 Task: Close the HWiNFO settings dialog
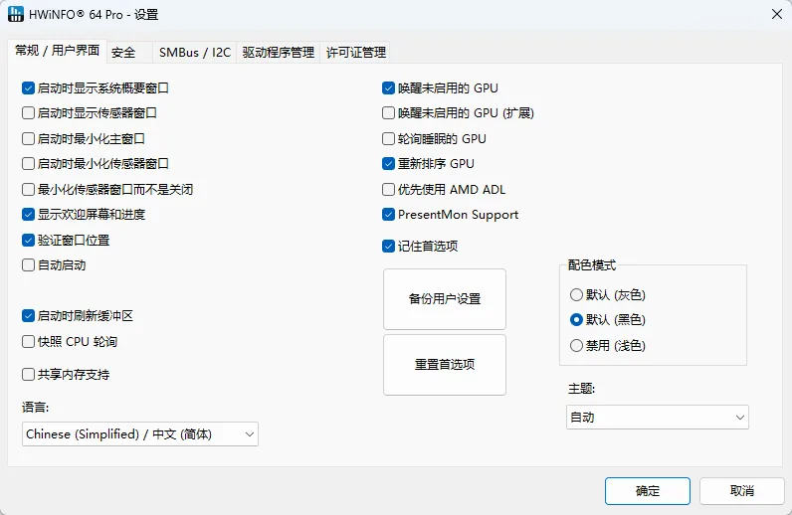[x=777, y=14]
